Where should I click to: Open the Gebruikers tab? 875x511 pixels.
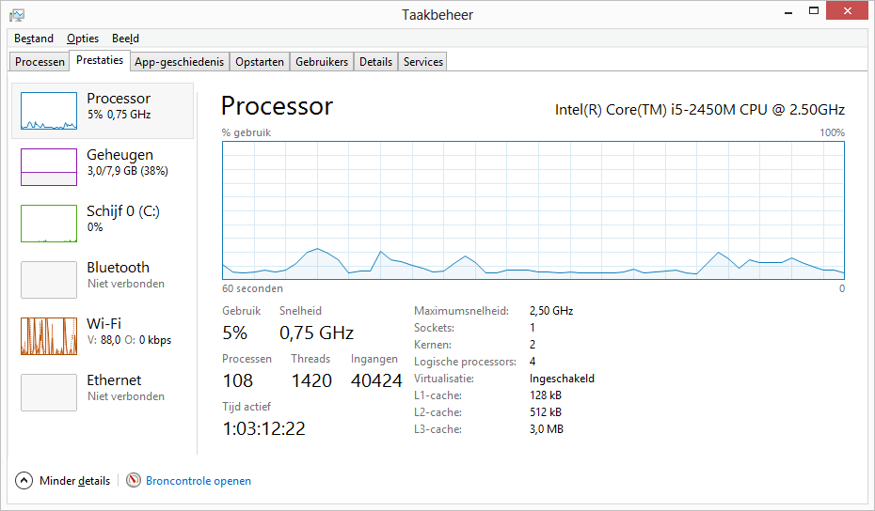pos(322,62)
